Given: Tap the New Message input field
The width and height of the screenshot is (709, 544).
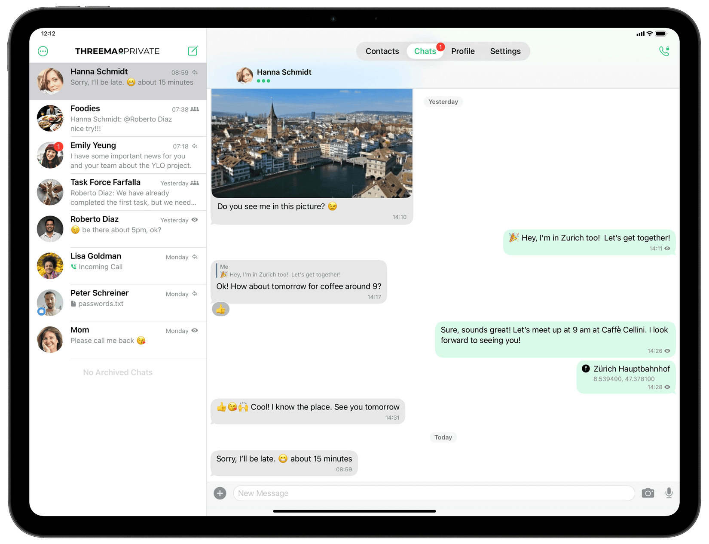Looking at the screenshot, I should click(x=430, y=493).
